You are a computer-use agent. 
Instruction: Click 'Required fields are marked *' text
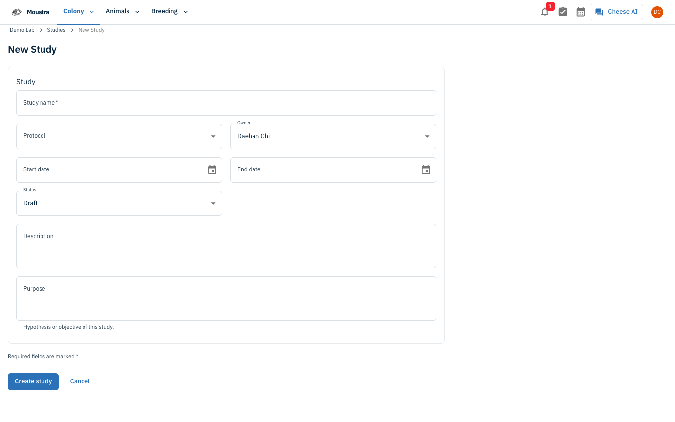(x=43, y=356)
